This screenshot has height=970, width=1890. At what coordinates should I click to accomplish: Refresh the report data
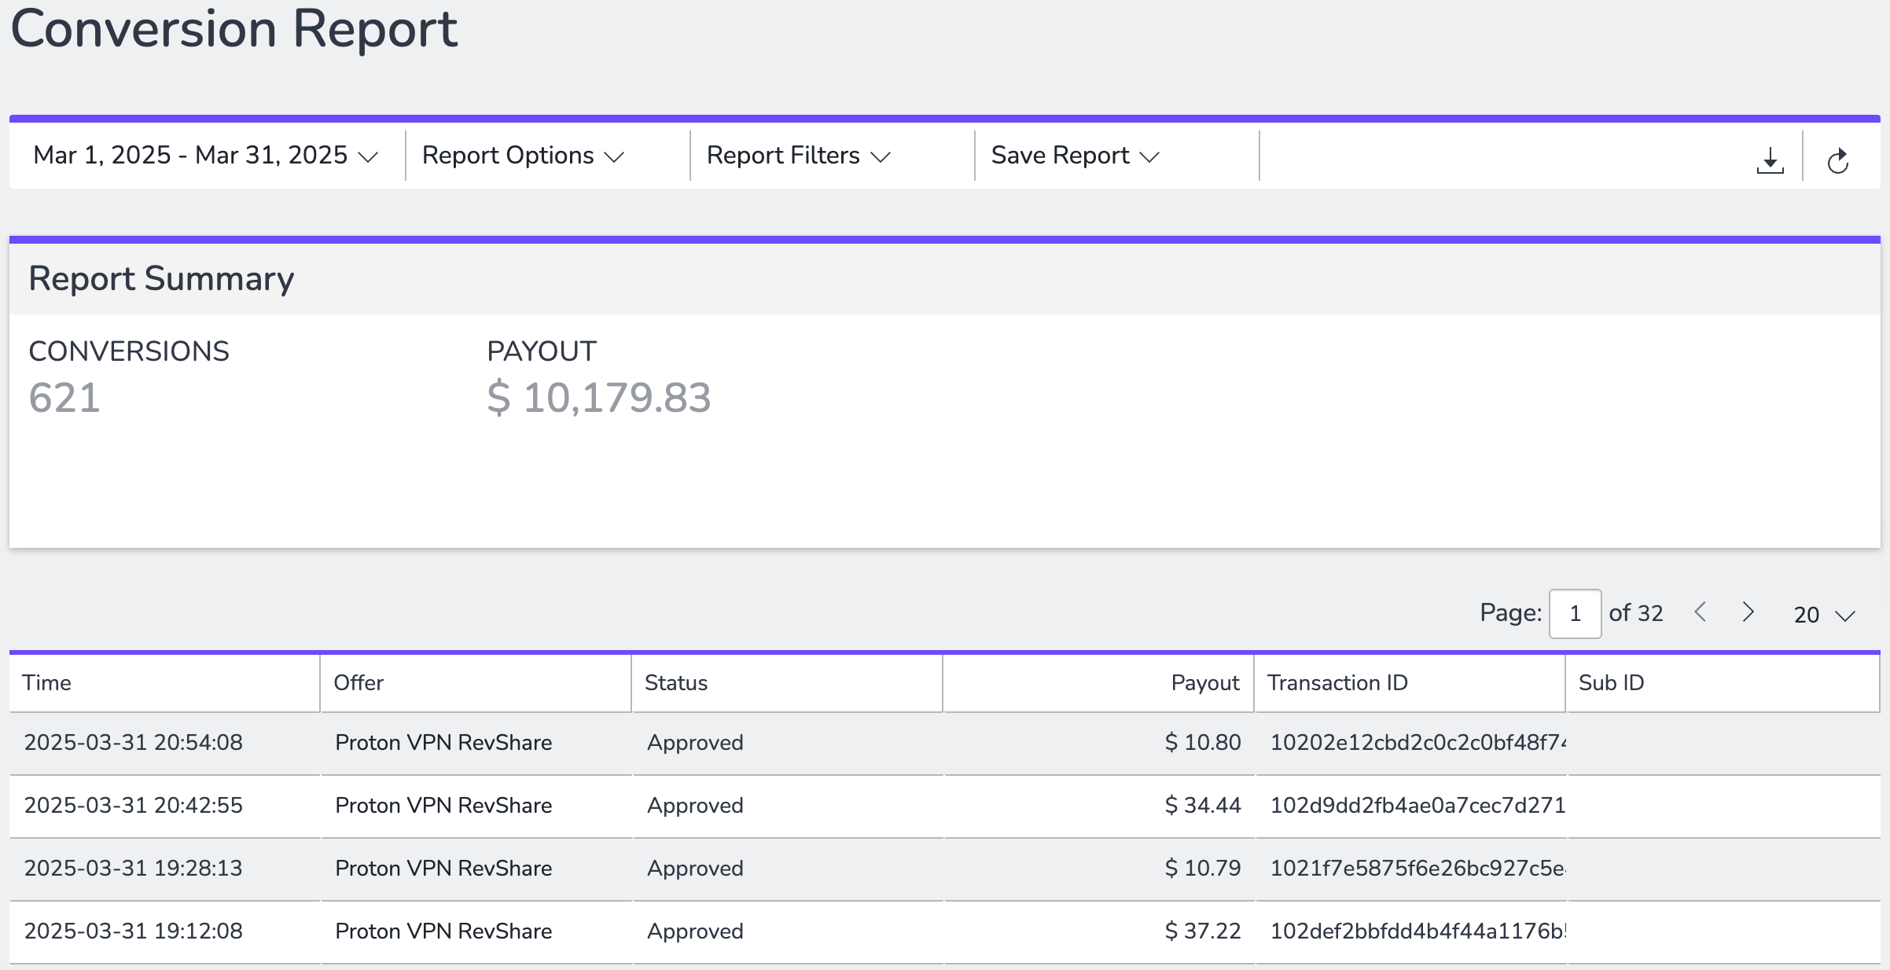click(x=1837, y=160)
